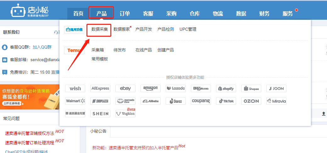The image size is (327, 153).
Task: Select 数据搬家 in the dropdown
Action: pyautogui.click(x=122, y=29)
